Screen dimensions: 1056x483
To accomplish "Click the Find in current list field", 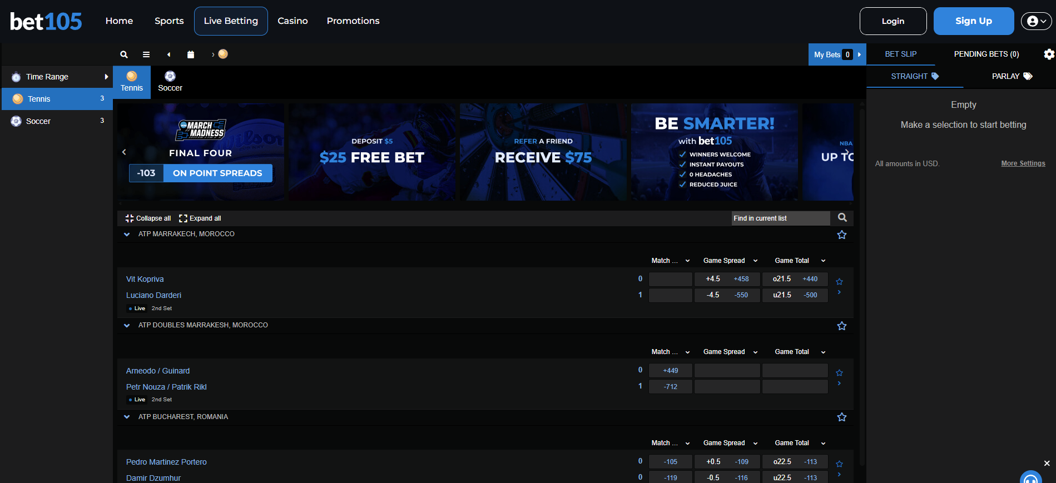I will click(x=781, y=218).
